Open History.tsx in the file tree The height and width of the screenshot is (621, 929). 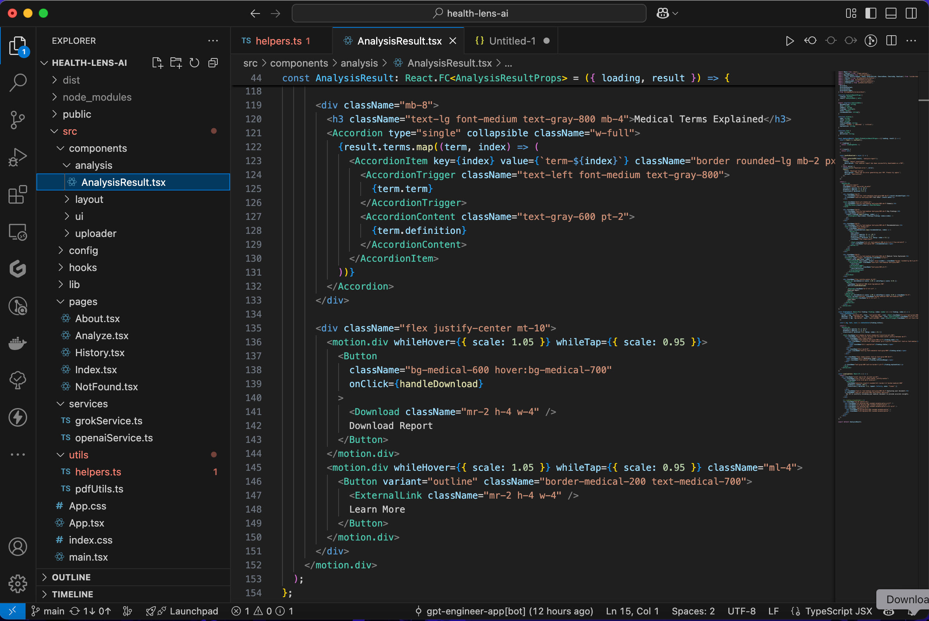coord(134,352)
